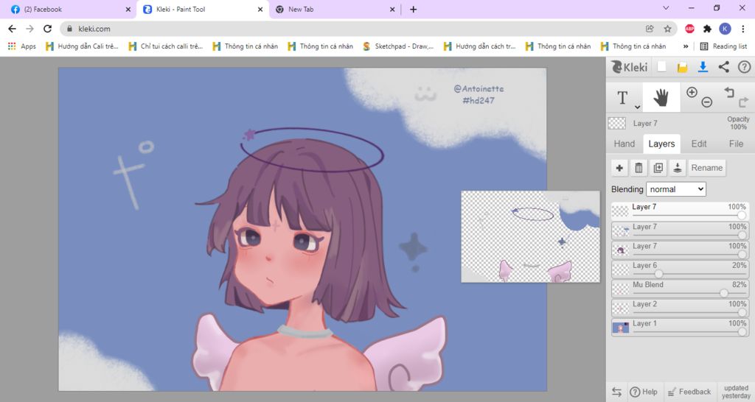Select the Layer 2 row
755x402 pixels.
coord(681,308)
